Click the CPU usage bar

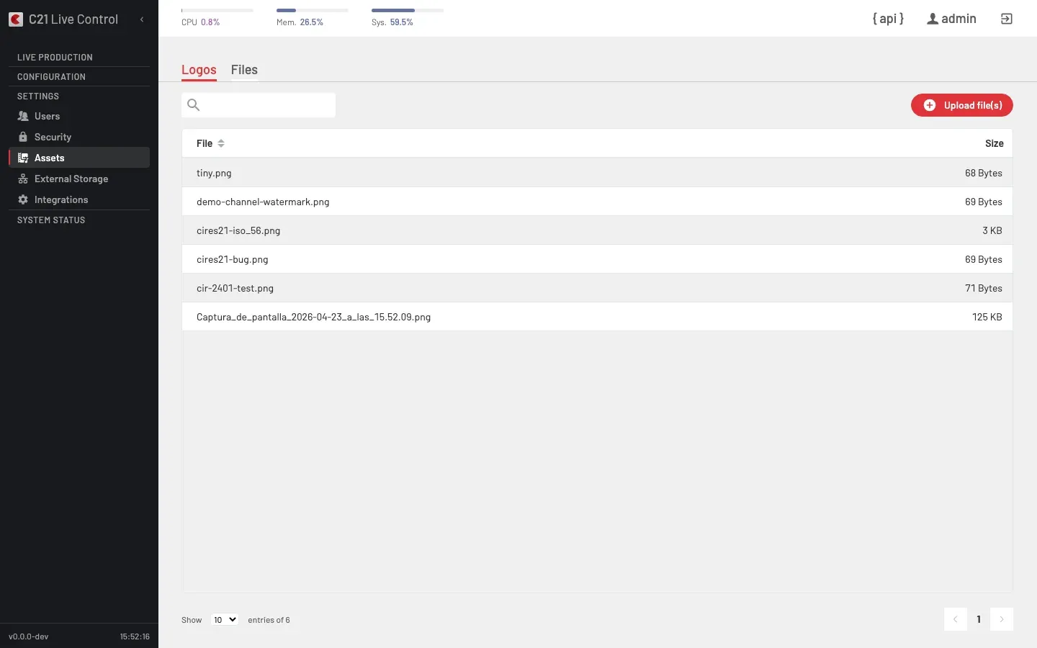click(217, 10)
